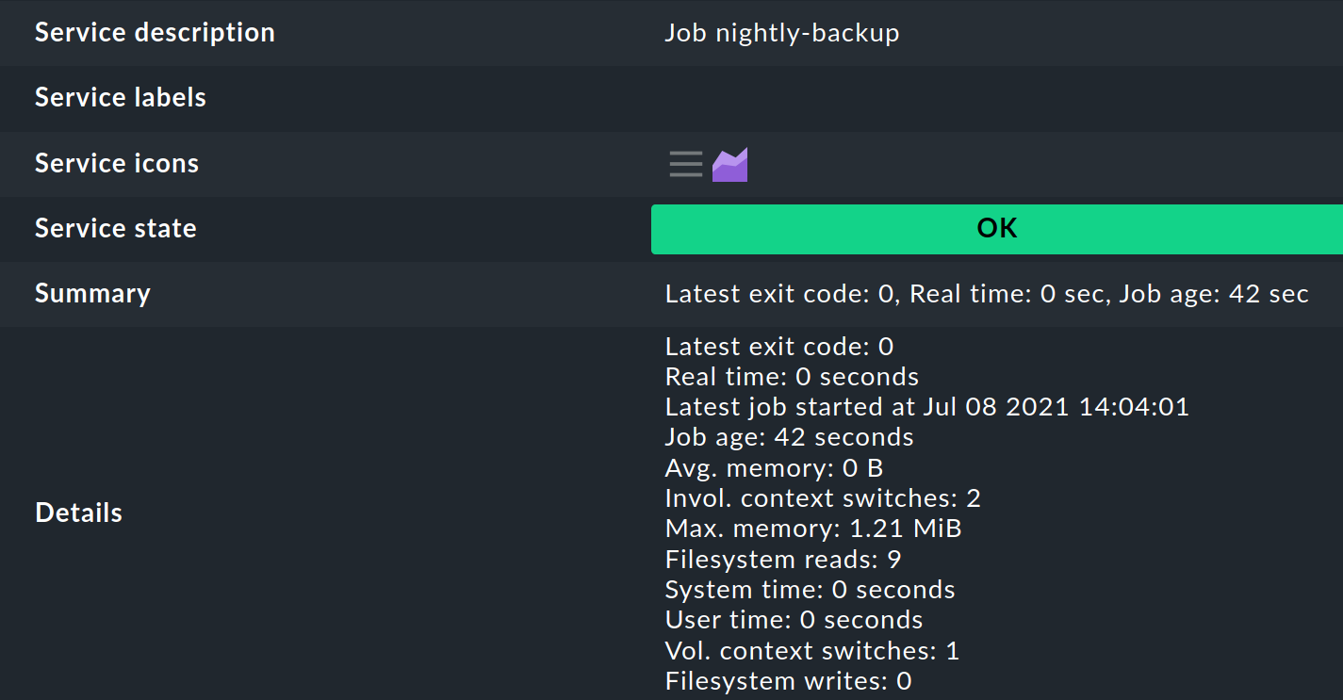
Task: Select the Summary row label
Action: (x=92, y=294)
